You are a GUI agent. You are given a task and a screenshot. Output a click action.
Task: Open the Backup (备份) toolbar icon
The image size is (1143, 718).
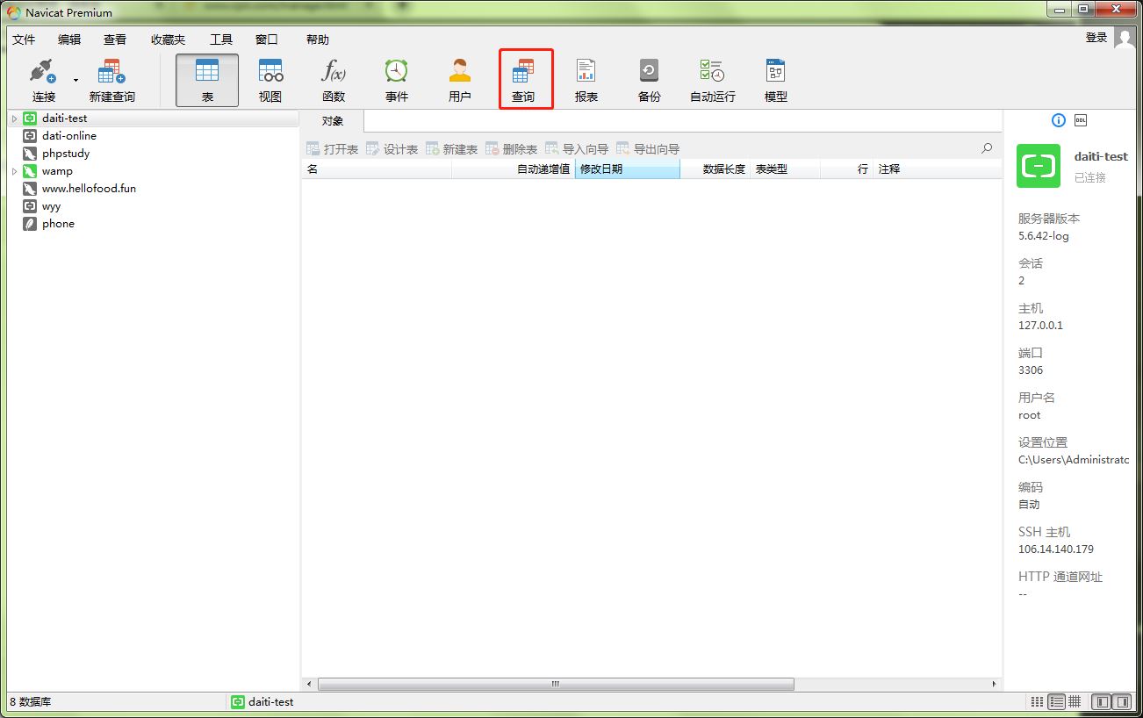coord(650,79)
